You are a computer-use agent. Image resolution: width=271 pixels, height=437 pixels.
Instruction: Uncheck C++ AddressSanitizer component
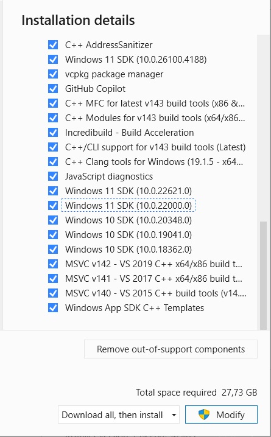[53, 45]
